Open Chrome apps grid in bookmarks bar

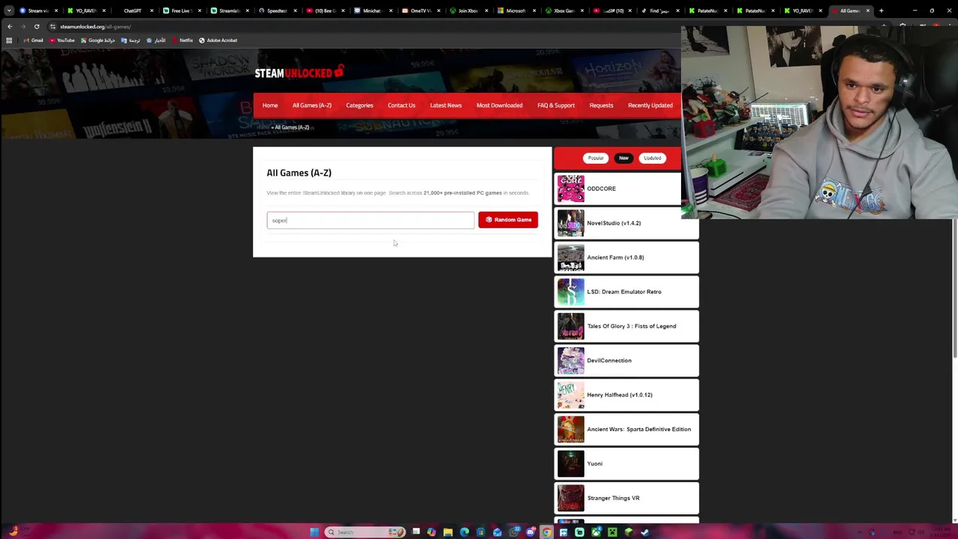coord(9,40)
